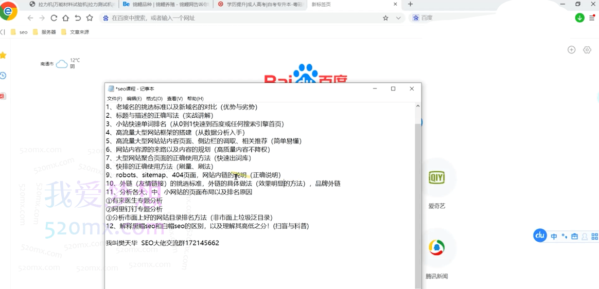Open the history clock in left sidebar
Image resolution: width=599 pixels, height=289 pixels.
click(x=3, y=76)
